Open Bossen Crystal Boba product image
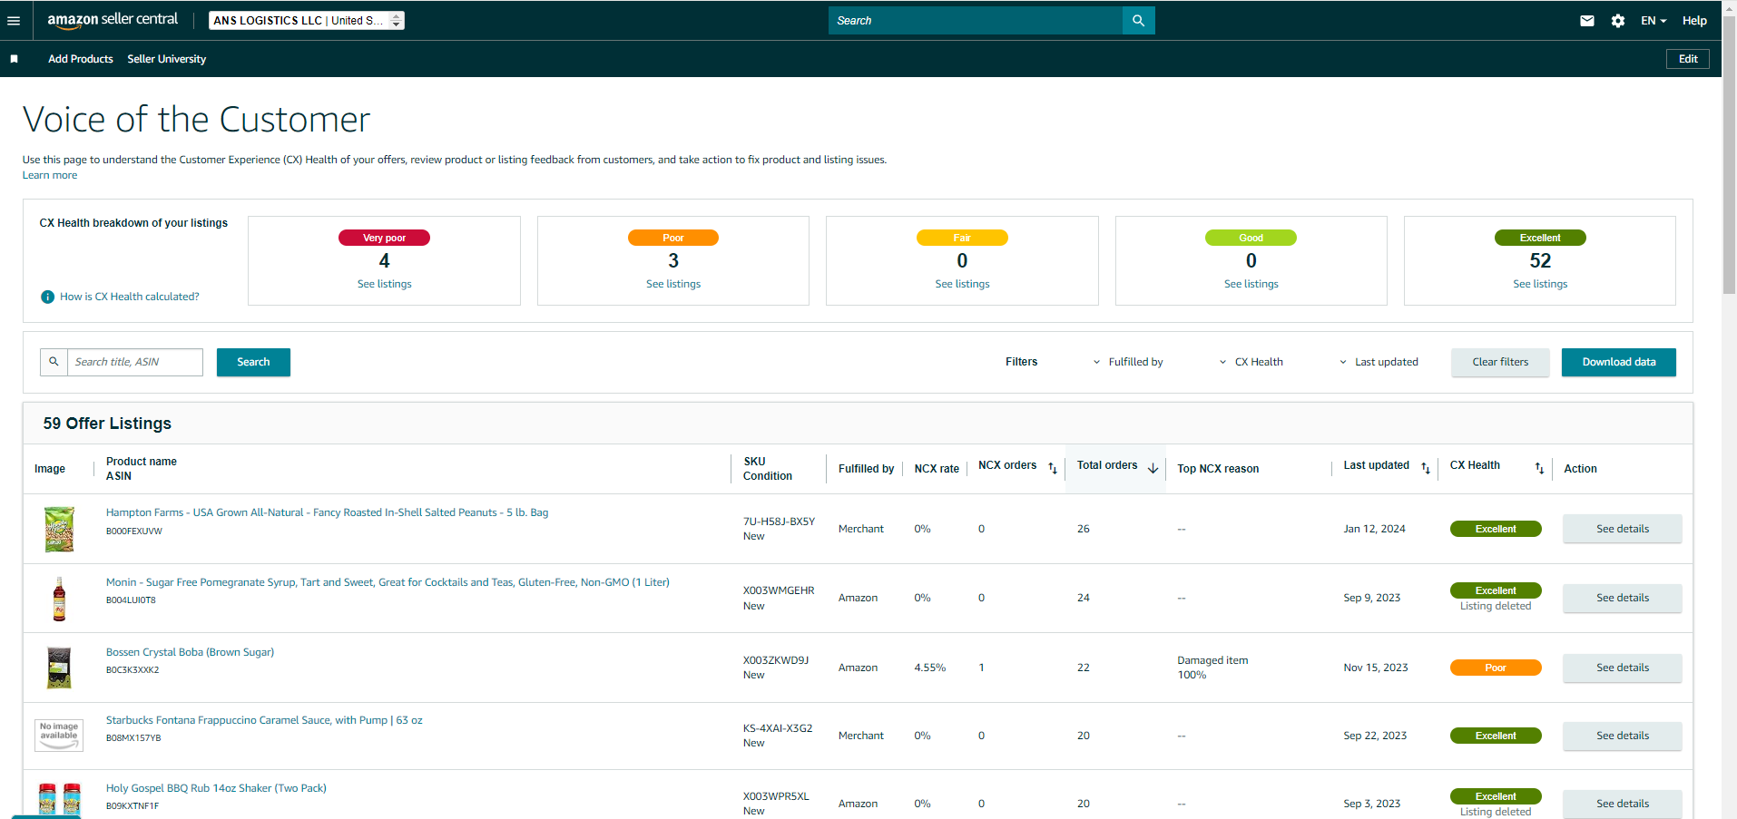Screen dimensions: 1737x819 point(59,668)
